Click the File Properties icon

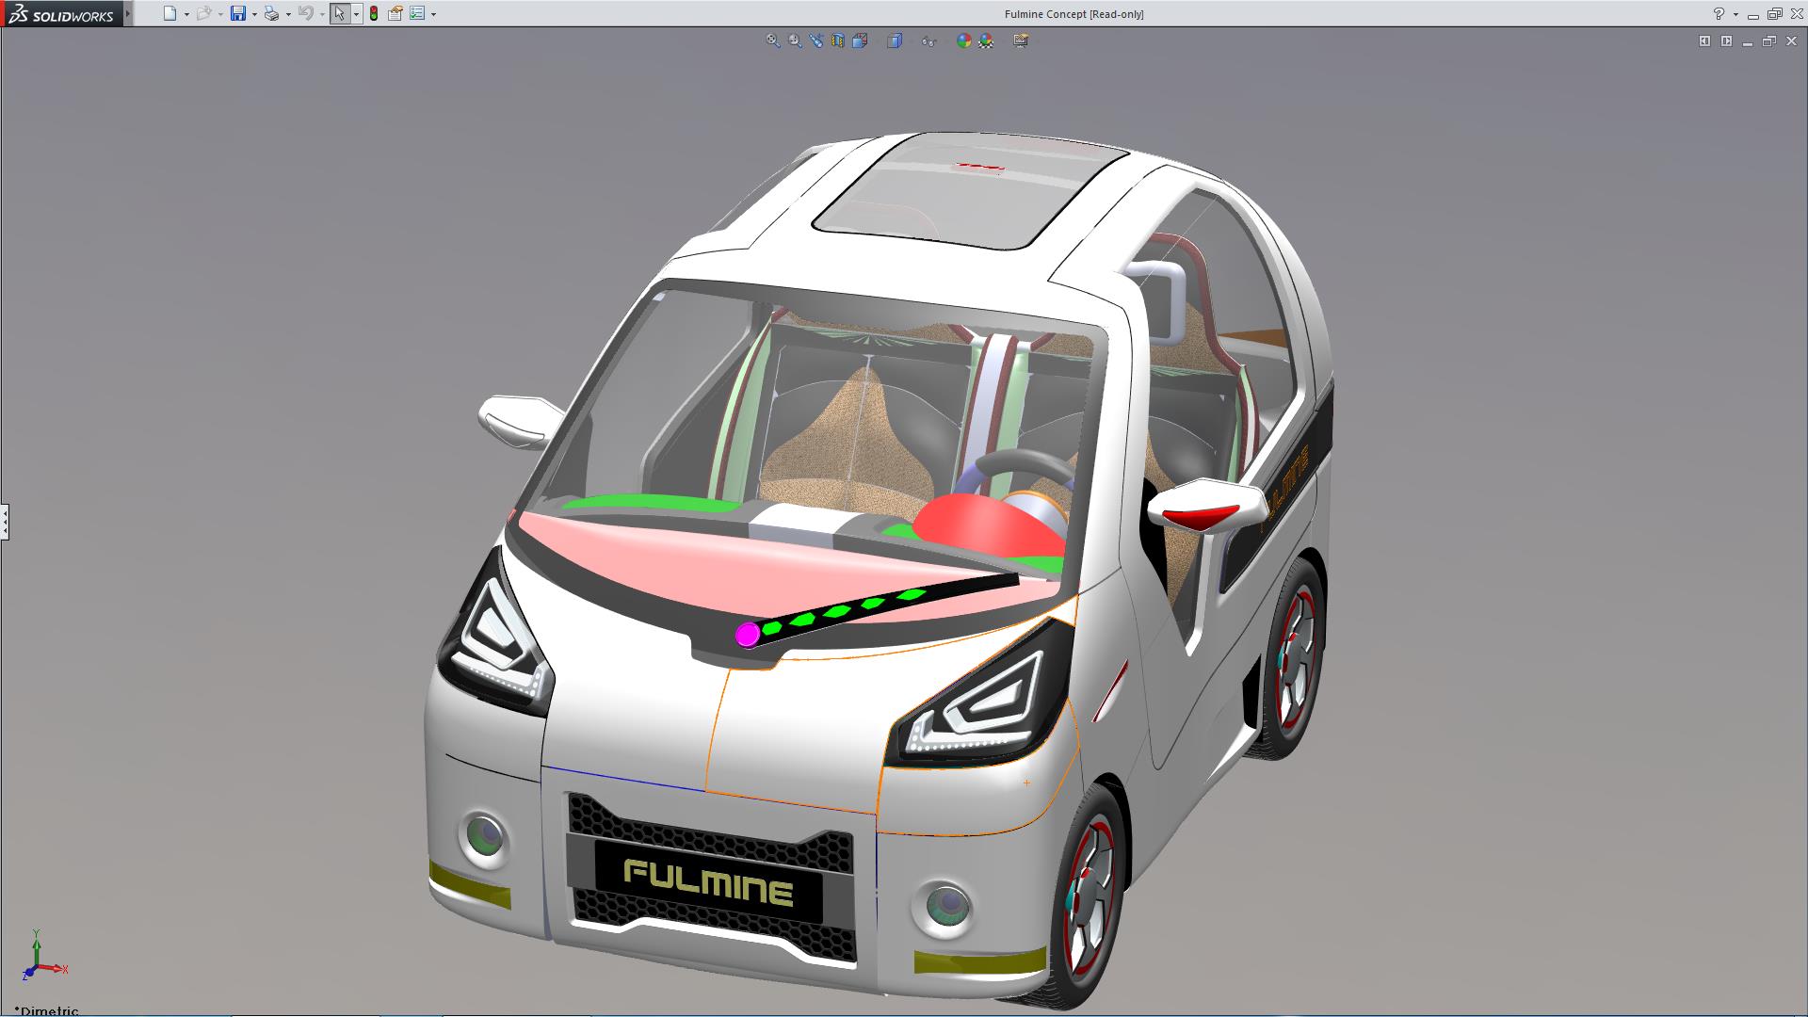[395, 13]
